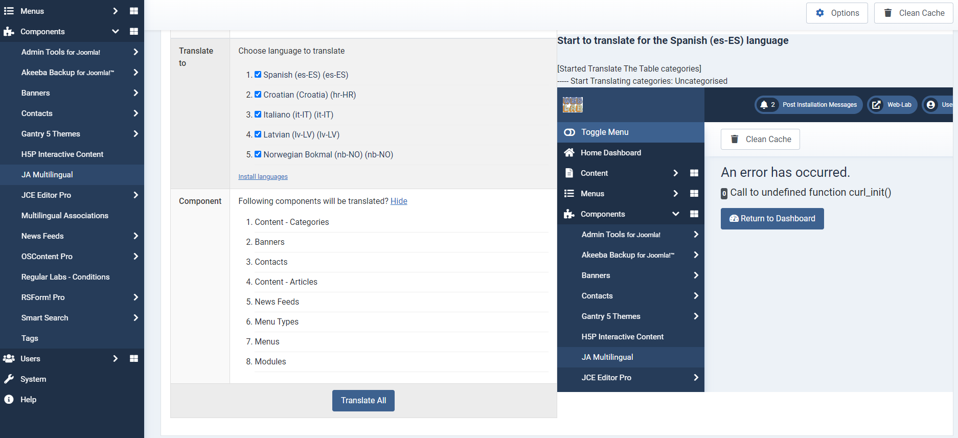The width and height of the screenshot is (958, 438).
Task: Click the WebLab site logo
Action: click(x=573, y=105)
